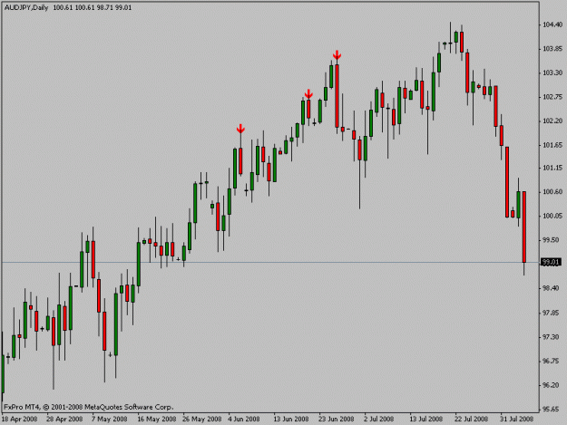Click the 23 Jun 2008 date label
567x425 pixels.
point(337,419)
